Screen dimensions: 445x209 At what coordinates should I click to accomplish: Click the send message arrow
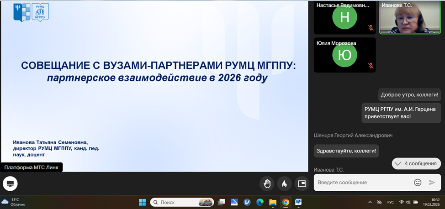point(432,183)
